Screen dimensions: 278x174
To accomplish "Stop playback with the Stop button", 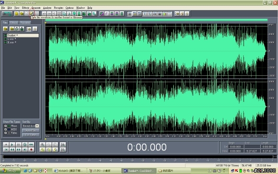I will tap(6, 144).
